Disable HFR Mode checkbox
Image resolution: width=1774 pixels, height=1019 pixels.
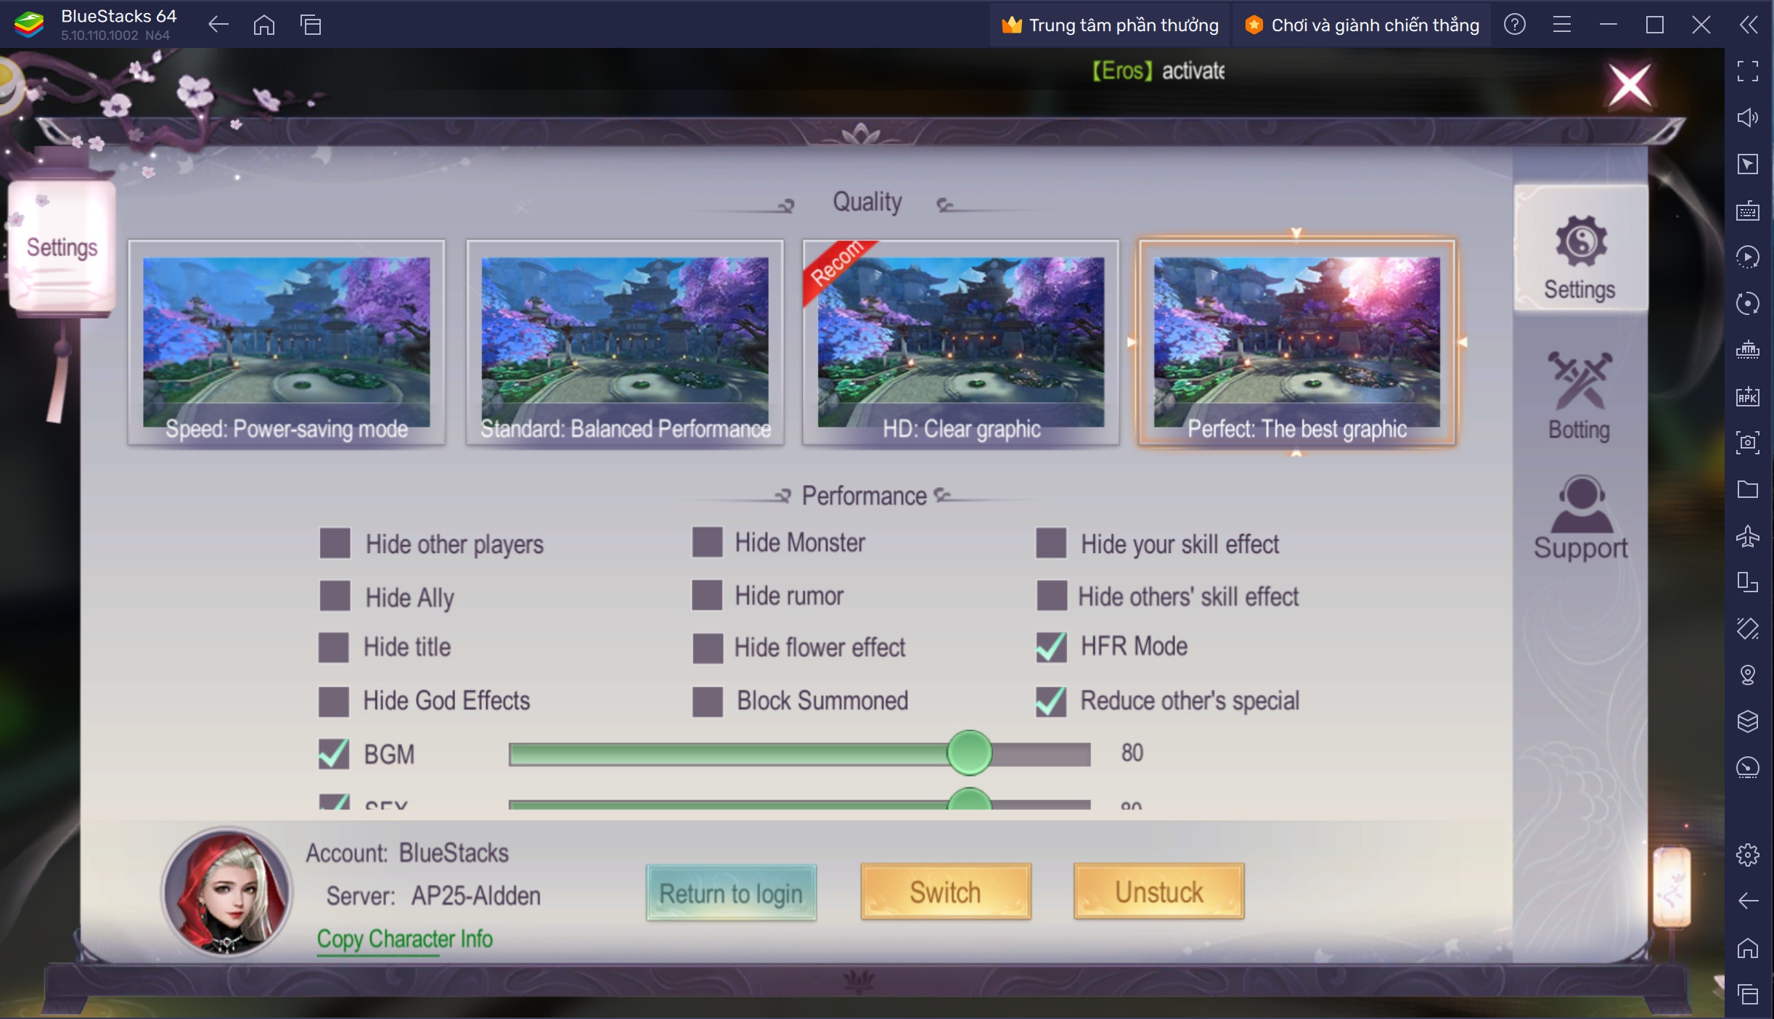(x=1050, y=646)
